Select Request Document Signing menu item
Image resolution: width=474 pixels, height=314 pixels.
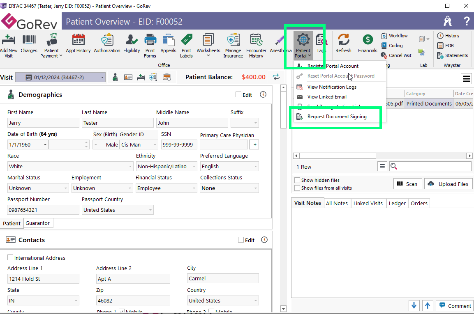click(337, 117)
